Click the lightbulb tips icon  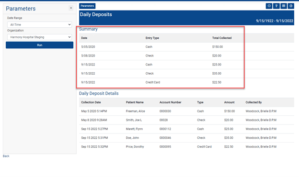click(x=276, y=6)
